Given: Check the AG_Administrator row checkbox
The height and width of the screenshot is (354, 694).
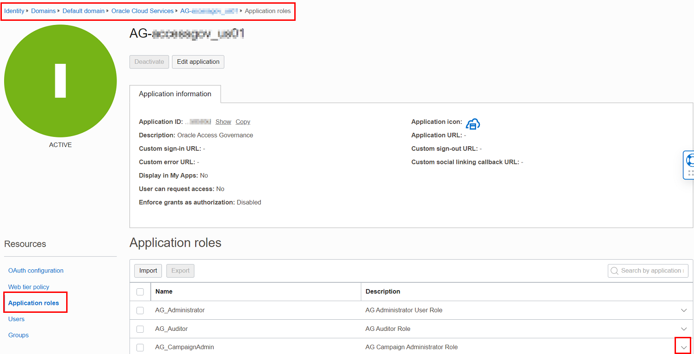Looking at the screenshot, I should click(140, 311).
